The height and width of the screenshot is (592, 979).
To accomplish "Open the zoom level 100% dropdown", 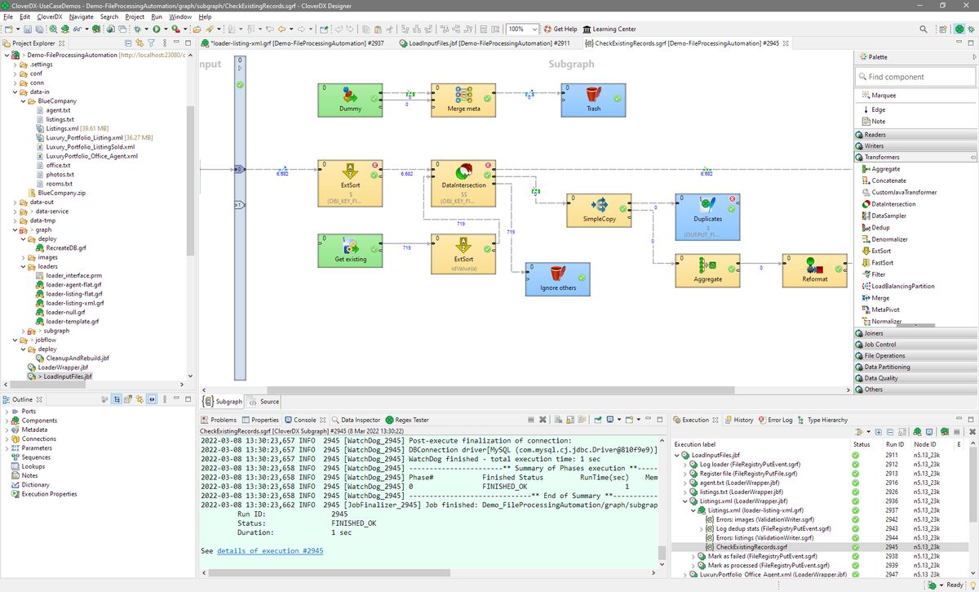I will pos(534,29).
